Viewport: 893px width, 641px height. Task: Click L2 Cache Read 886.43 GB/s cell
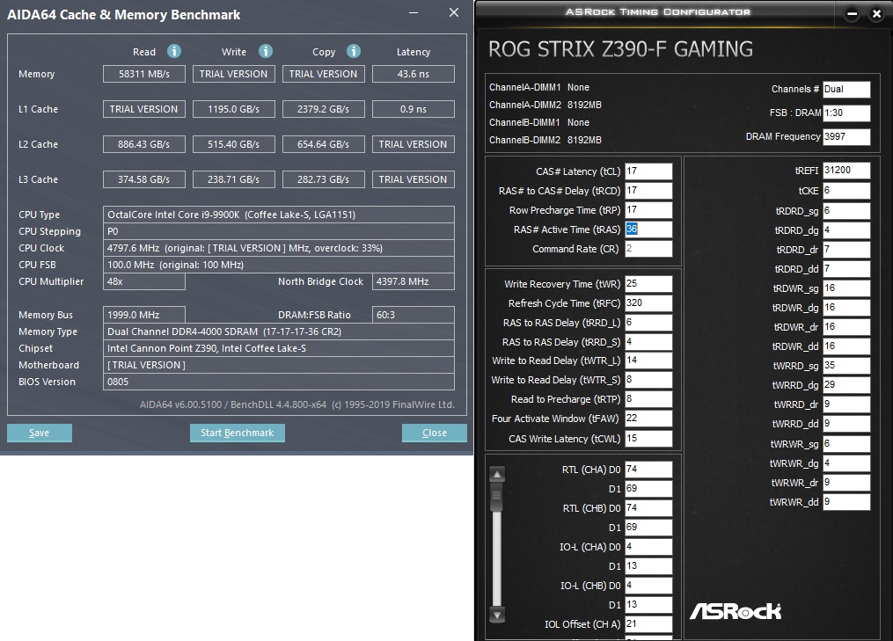tap(144, 144)
